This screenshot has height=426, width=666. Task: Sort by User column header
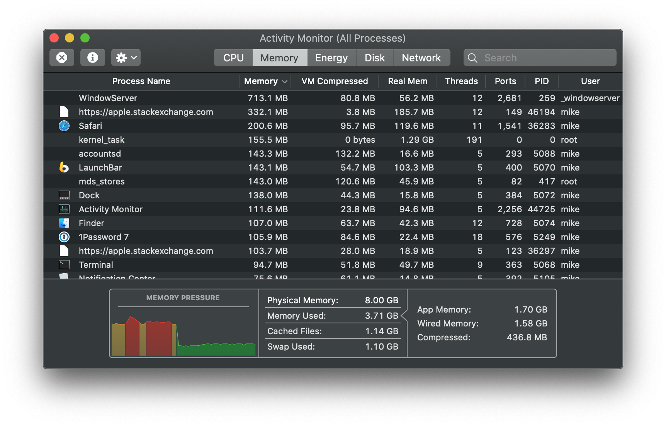pyautogui.click(x=590, y=81)
